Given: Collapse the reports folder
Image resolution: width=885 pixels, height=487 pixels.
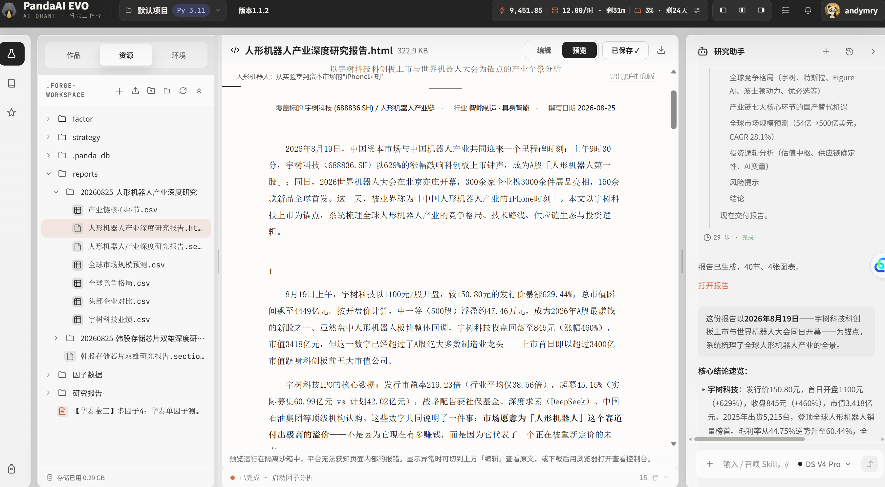Looking at the screenshot, I should [x=49, y=174].
